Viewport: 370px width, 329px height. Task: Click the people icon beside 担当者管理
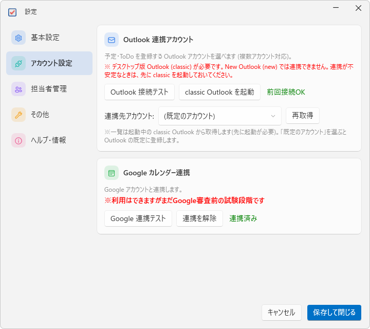(x=18, y=89)
